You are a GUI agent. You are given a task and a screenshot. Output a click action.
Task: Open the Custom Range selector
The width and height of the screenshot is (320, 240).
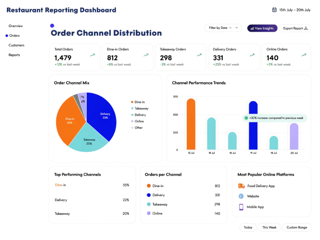click(297, 227)
